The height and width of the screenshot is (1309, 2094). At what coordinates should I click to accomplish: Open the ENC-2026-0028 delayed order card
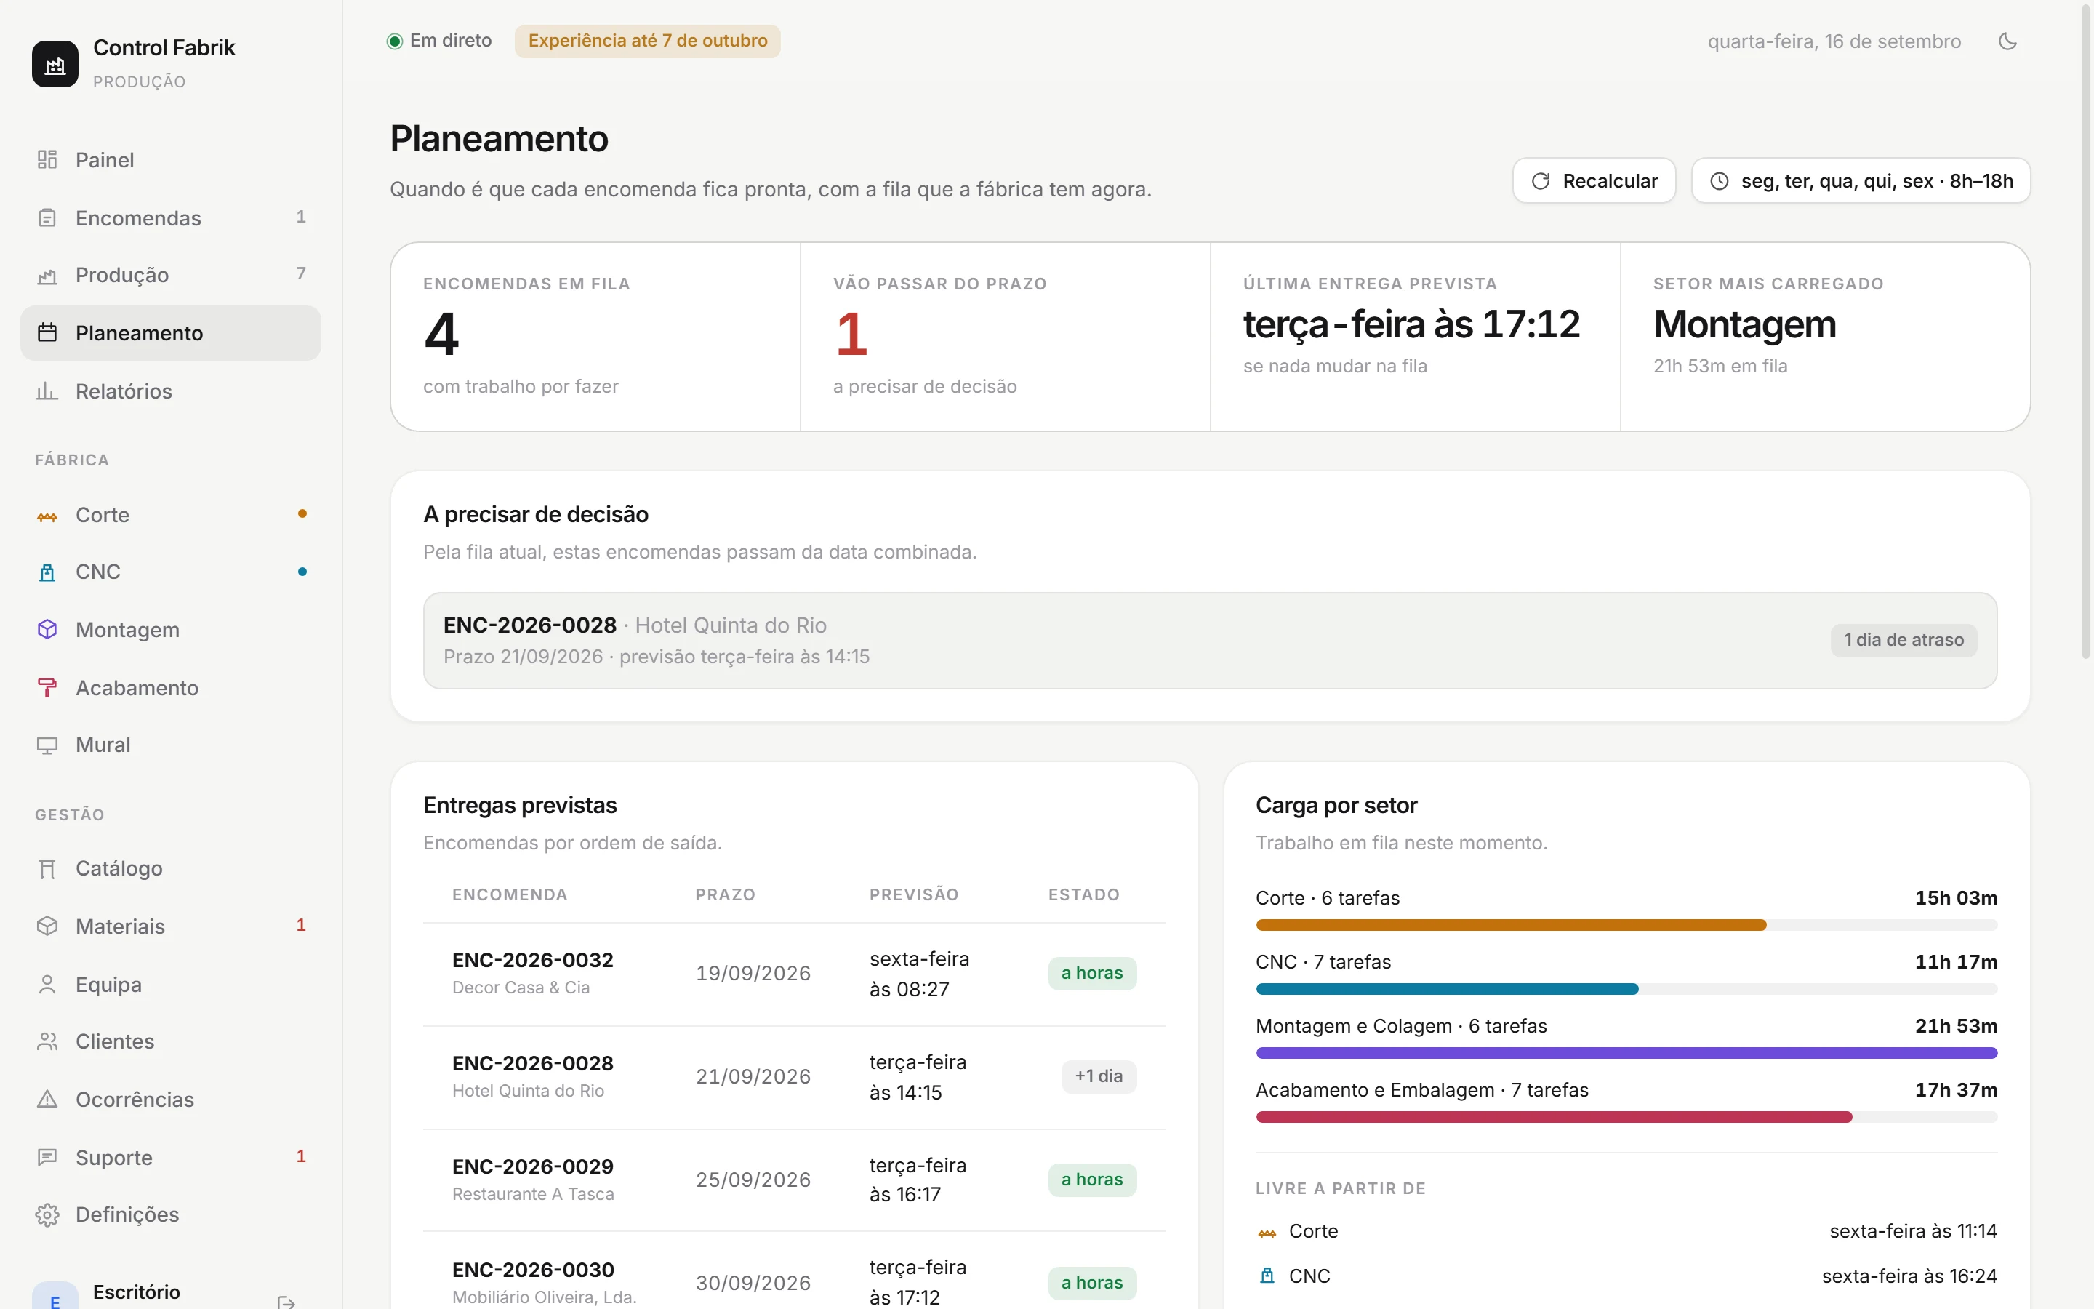(x=1210, y=641)
